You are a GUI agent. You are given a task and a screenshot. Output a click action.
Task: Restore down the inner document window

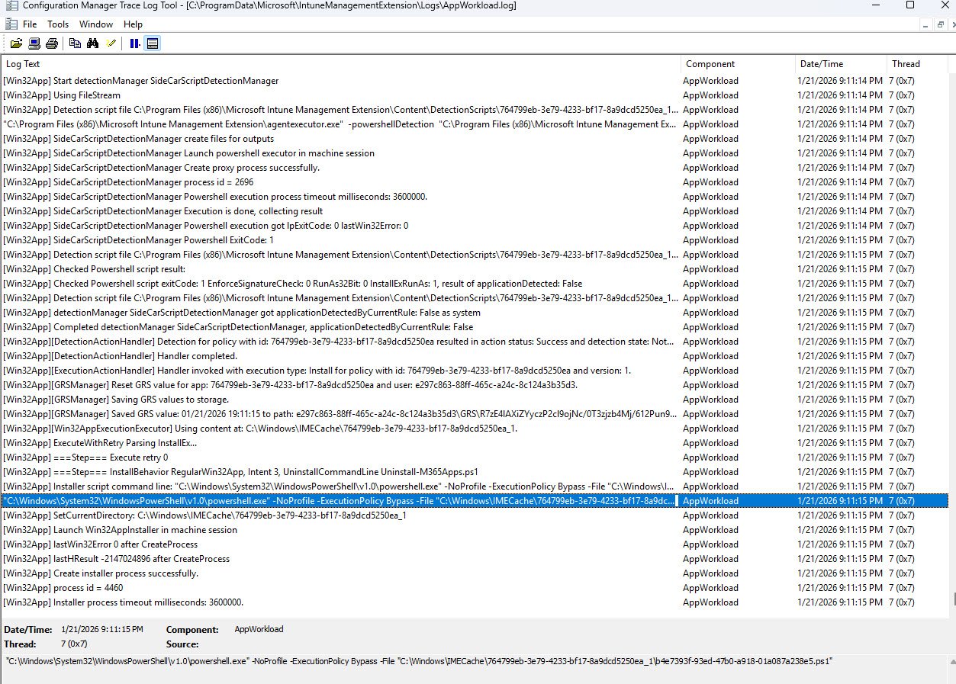pyautogui.click(x=941, y=24)
